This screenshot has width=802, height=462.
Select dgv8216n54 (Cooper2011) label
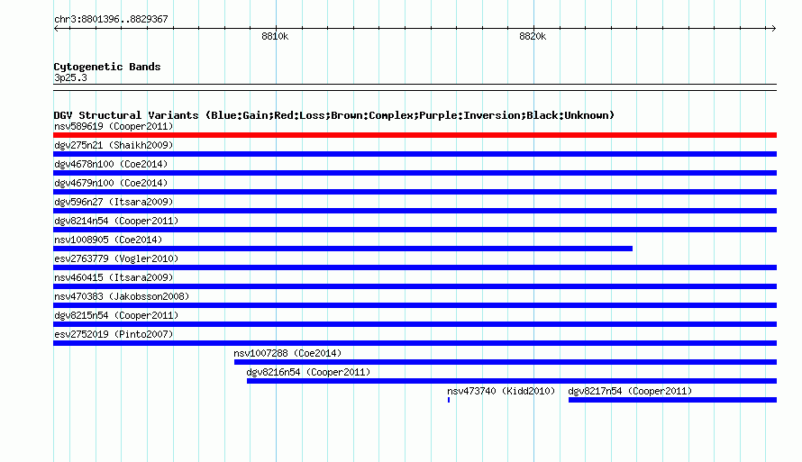[x=308, y=372]
